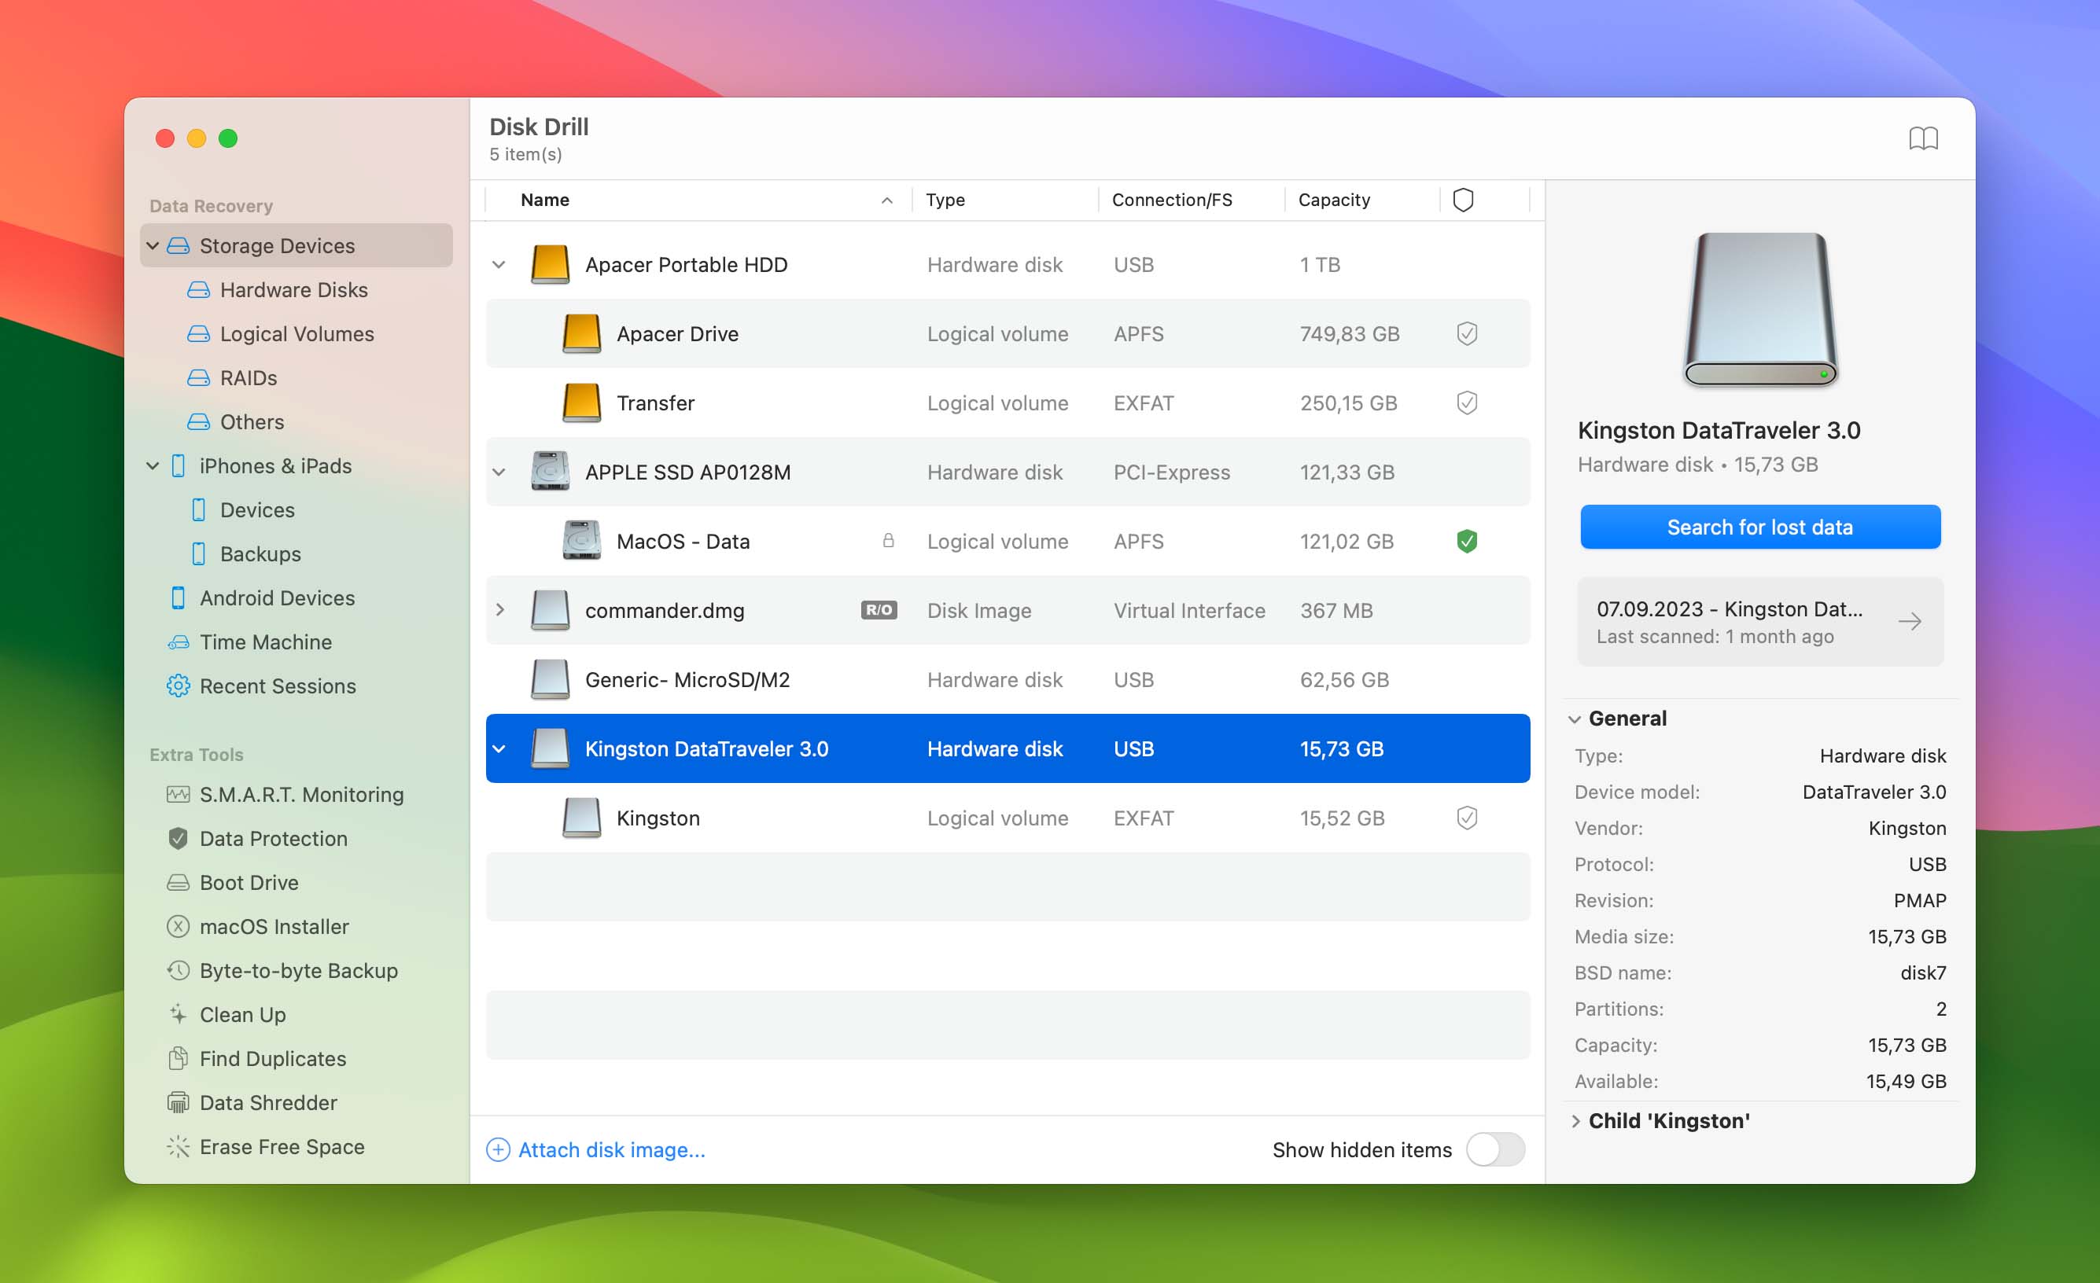Toggle the Show hidden items switch
Image resolution: width=2100 pixels, height=1283 pixels.
coord(1497,1149)
